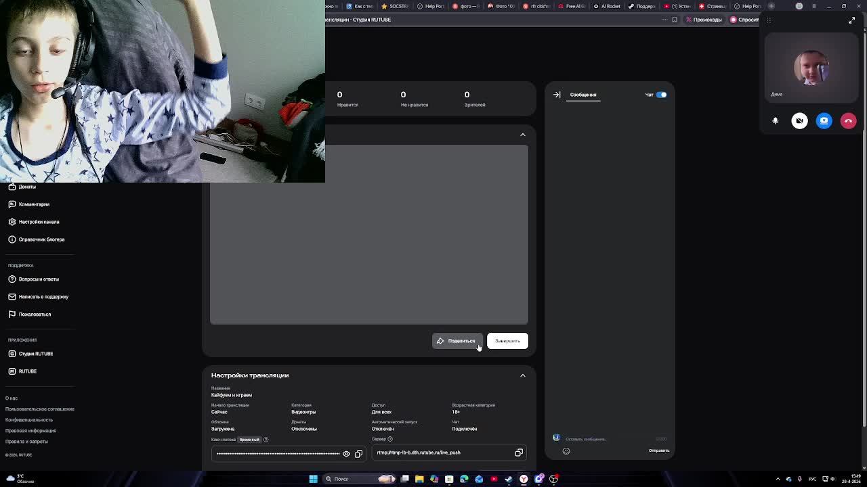
Task: Switch to the Сообщения tab
Action: (x=583, y=95)
